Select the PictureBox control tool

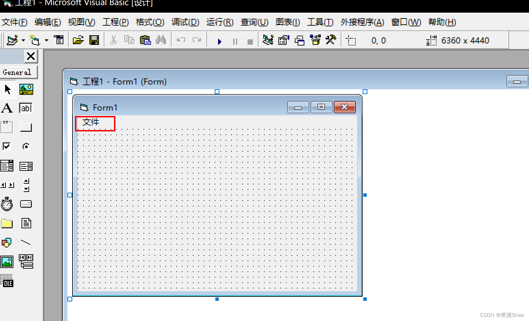[26, 89]
